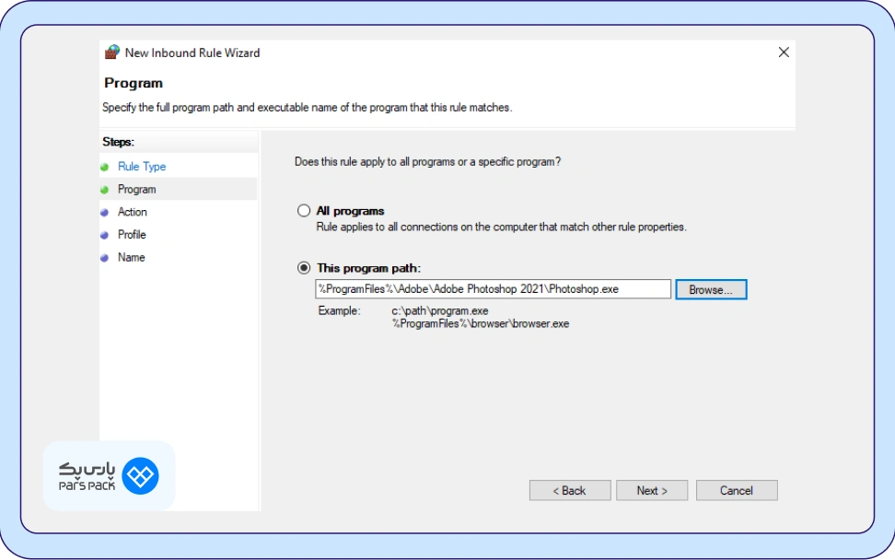The image size is (895, 560).
Task: Close the wizard window with X
Action: click(784, 52)
